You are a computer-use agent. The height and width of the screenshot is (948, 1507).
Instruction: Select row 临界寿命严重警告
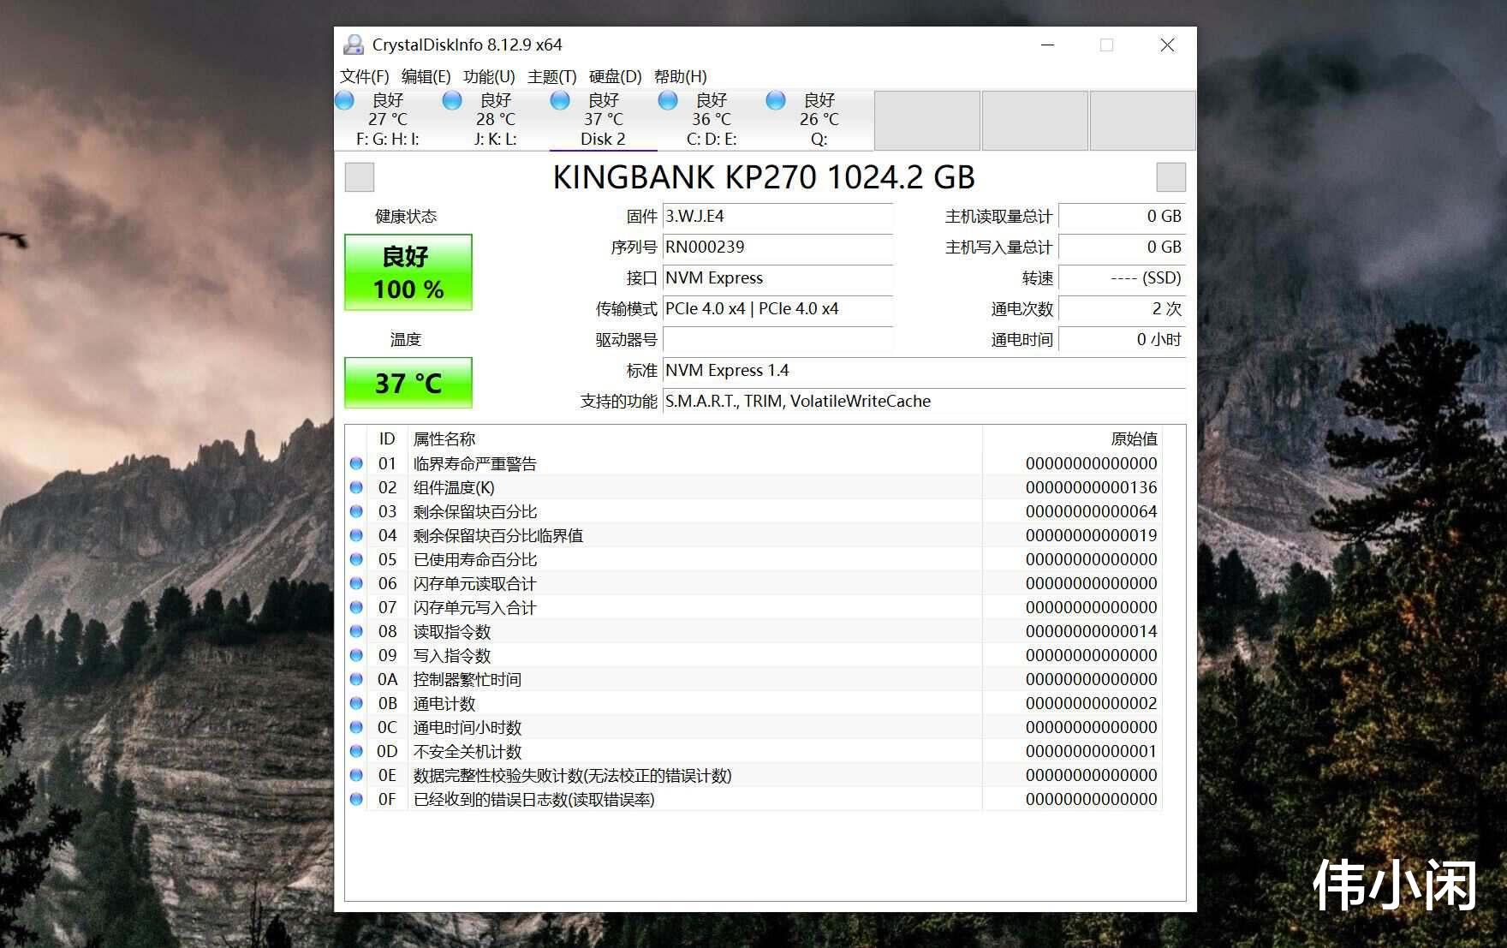pyautogui.click(x=753, y=463)
